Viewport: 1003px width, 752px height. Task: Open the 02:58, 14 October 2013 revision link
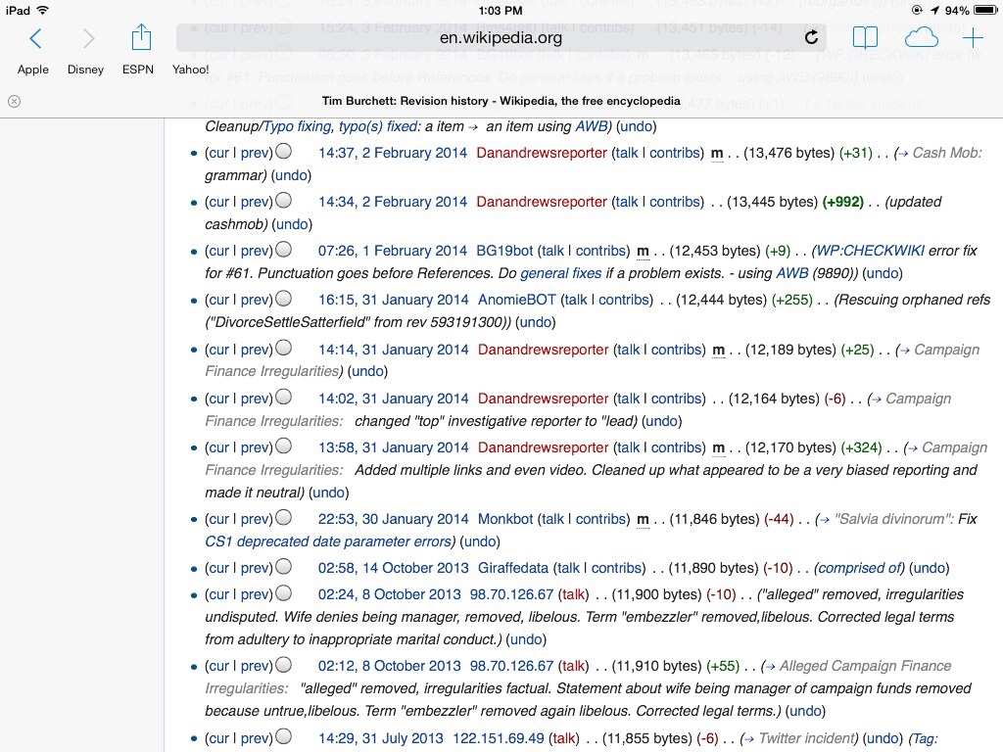point(394,568)
